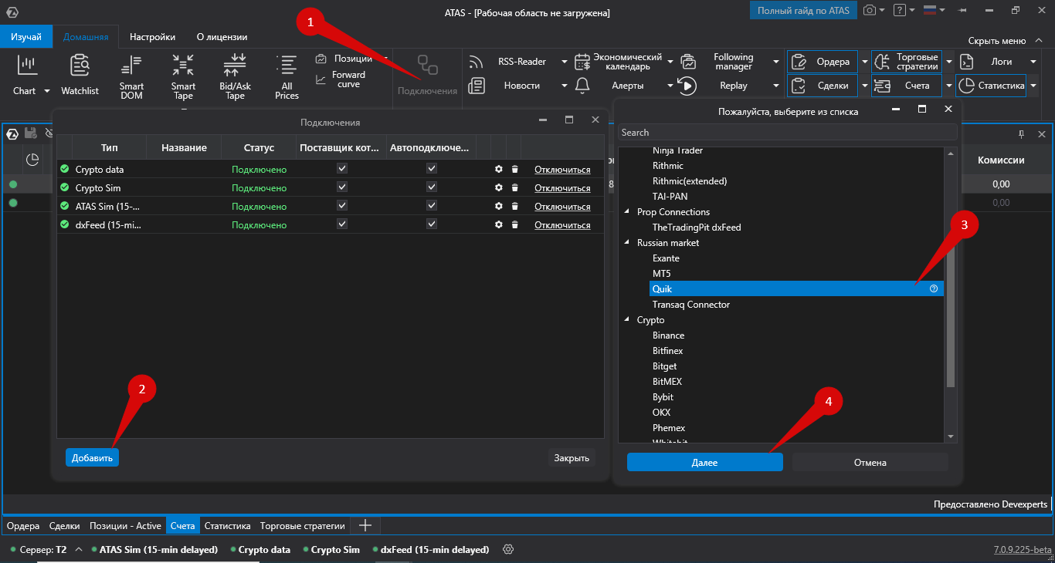Toggle quote provider checkbox for ATAS Sim
The height and width of the screenshot is (563, 1055).
click(342, 205)
